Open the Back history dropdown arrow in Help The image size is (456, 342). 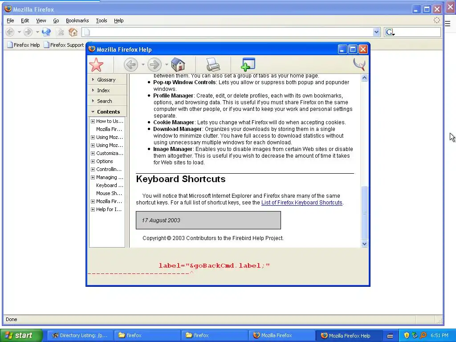tap(143, 65)
